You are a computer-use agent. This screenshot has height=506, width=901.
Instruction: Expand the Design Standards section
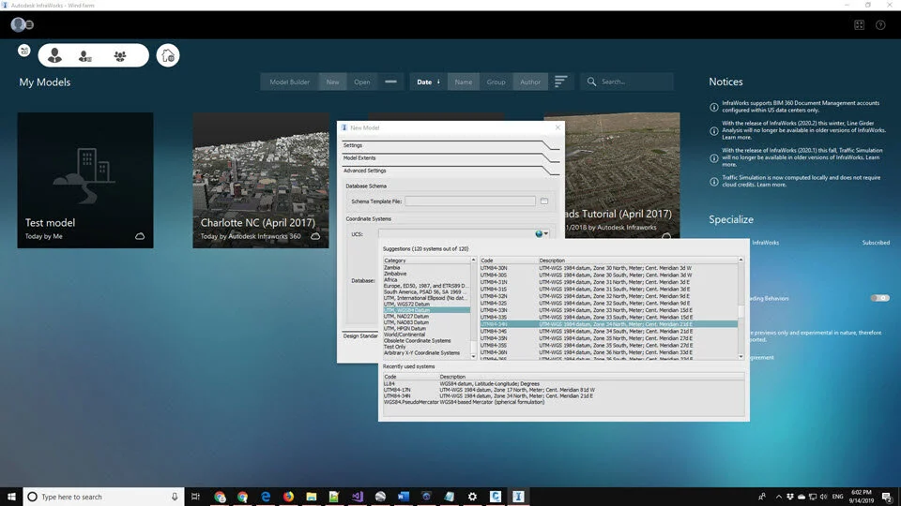click(x=360, y=335)
